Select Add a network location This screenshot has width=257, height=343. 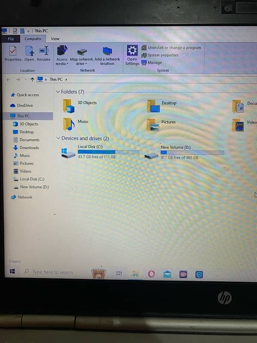pyautogui.click(x=107, y=51)
